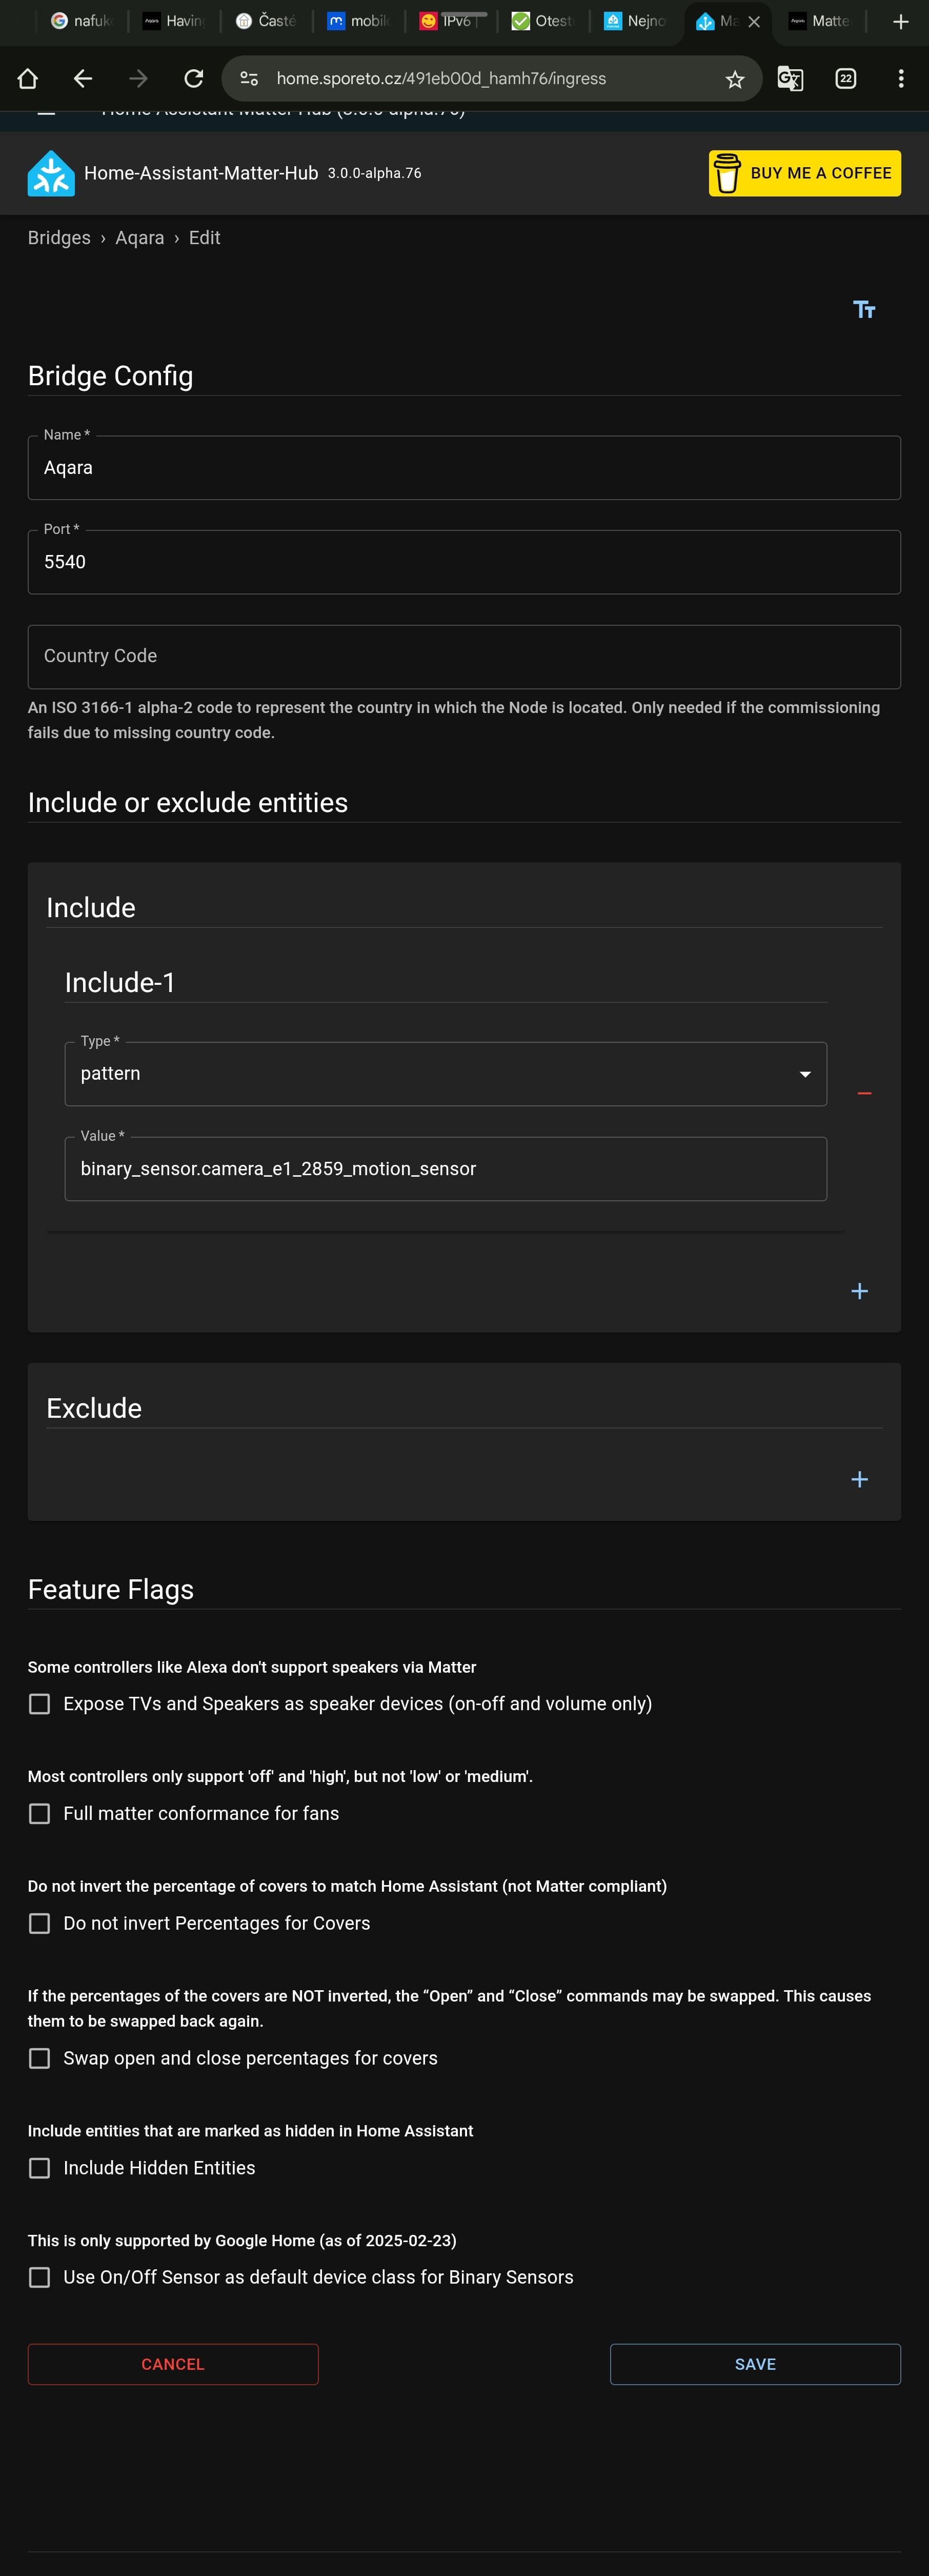Screen dimensions: 929x2576
Task: Bookmark this page with star icon
Action: [x=735, y=79]
